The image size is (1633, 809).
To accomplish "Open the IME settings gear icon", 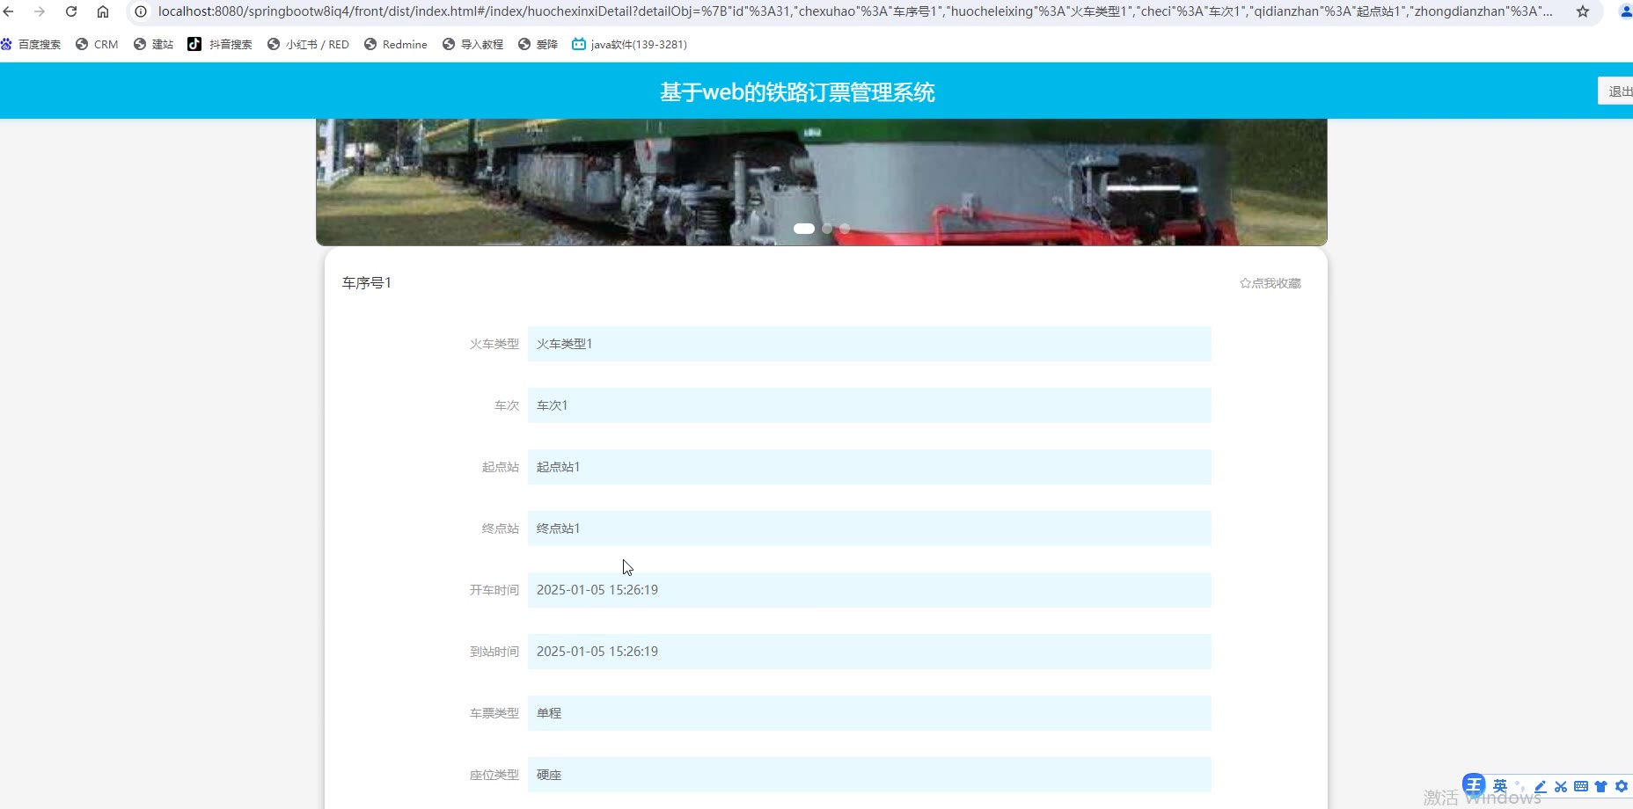I will (1622, 786).
